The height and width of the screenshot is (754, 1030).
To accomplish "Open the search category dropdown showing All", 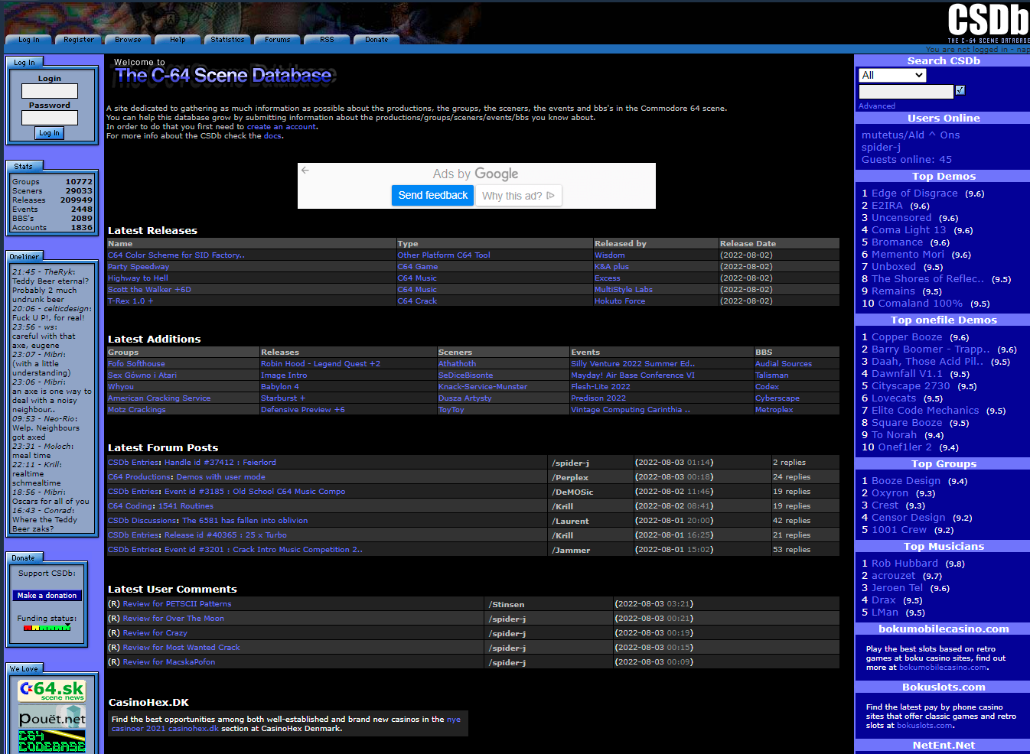I will pos(892,75).
